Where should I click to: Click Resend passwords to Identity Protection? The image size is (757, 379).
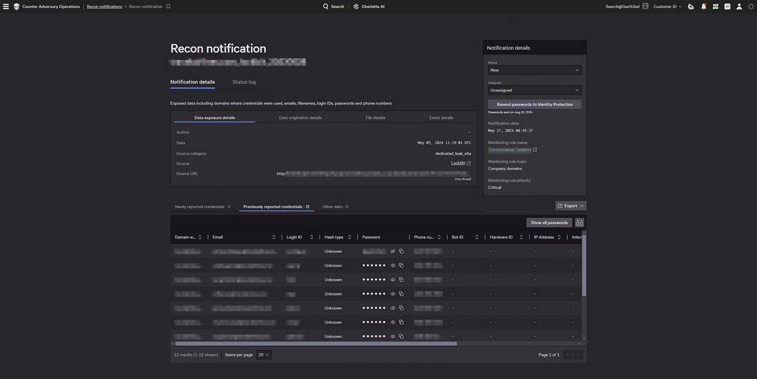pyautogui.click(x=534, y=104)
